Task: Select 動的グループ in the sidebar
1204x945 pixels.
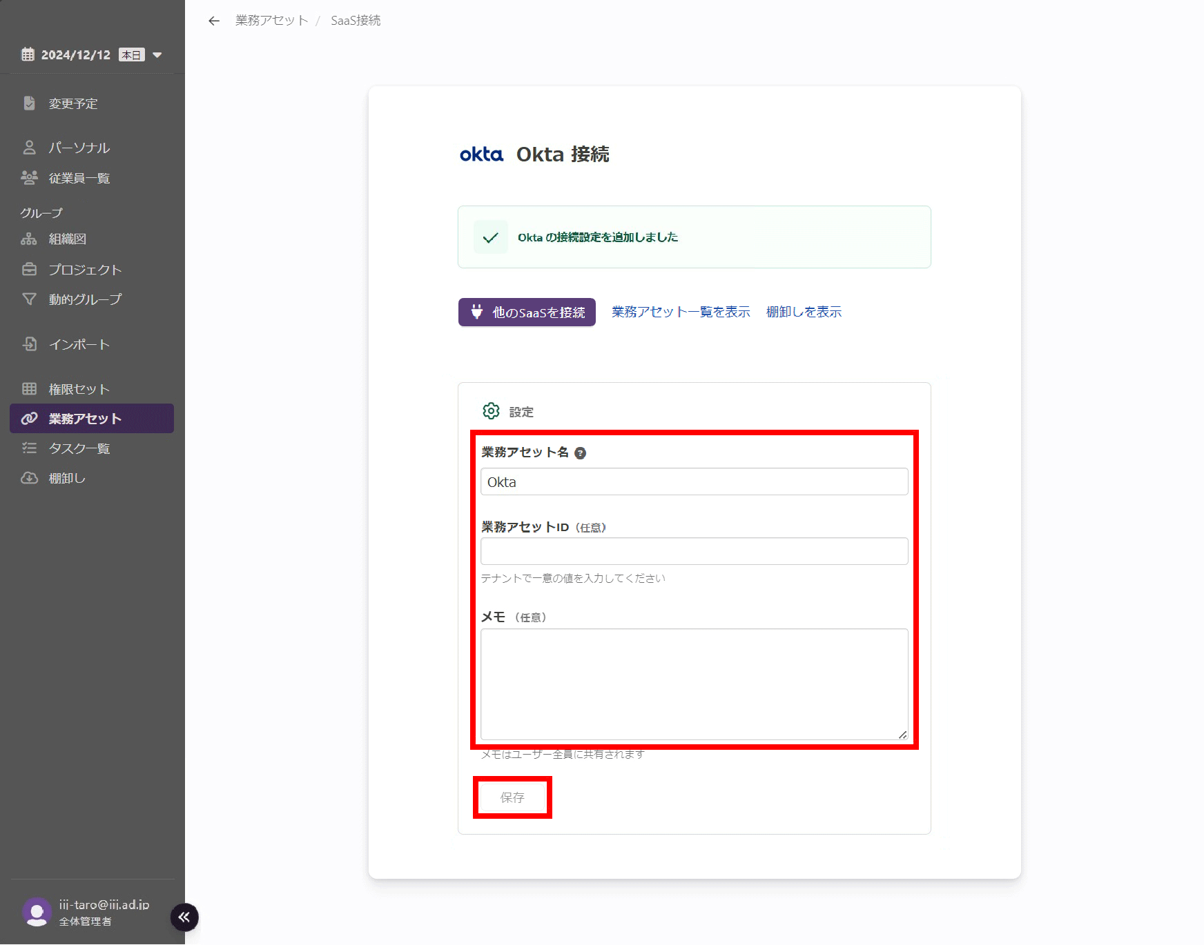Action: click(x=85, y=299)
